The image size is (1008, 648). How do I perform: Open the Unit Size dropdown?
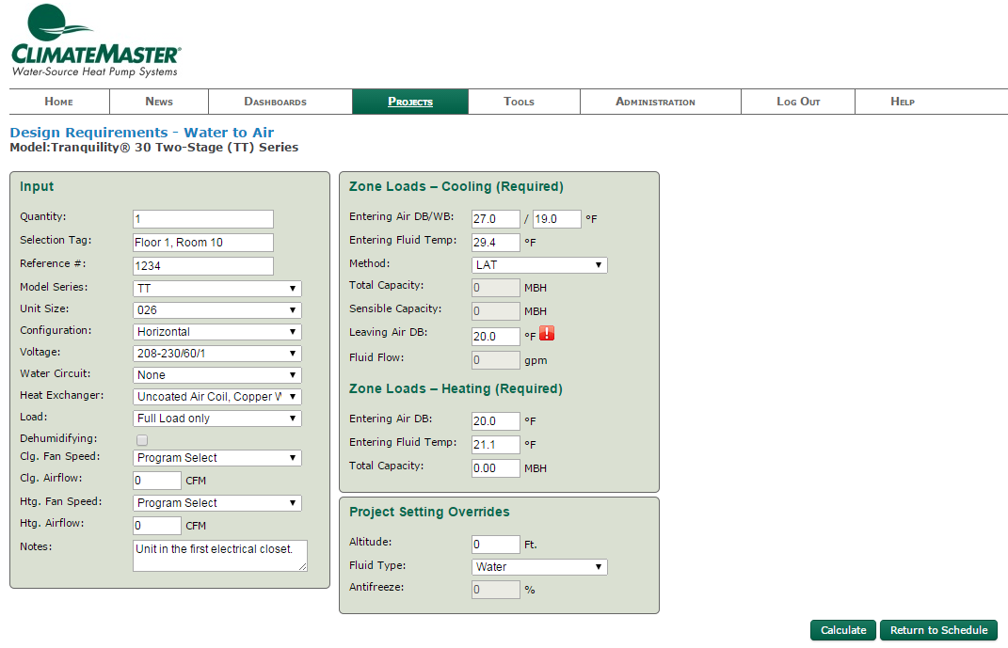(x=217, y=310)
